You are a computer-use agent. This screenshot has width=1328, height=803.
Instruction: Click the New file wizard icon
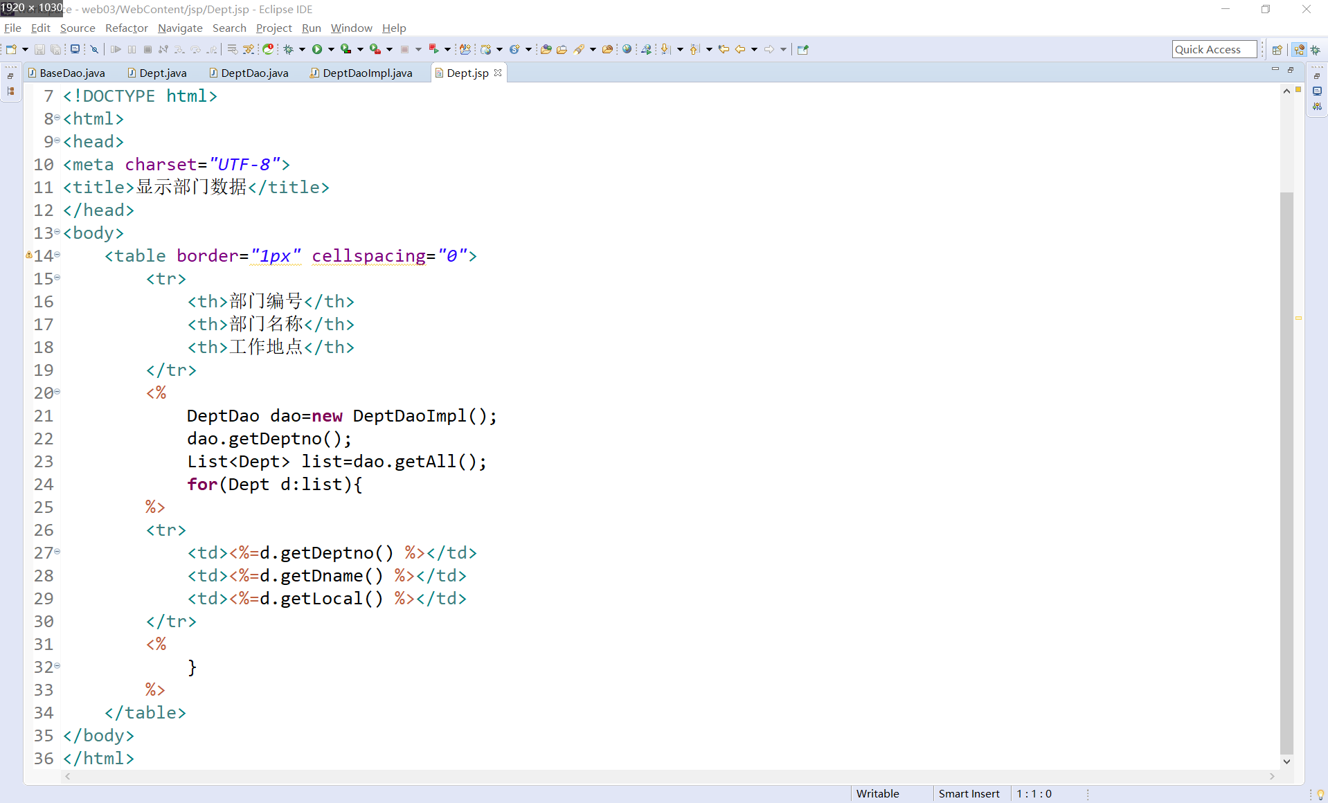[11, 49]
